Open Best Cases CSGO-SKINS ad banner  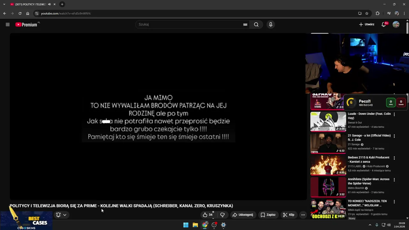coord(26,220)
